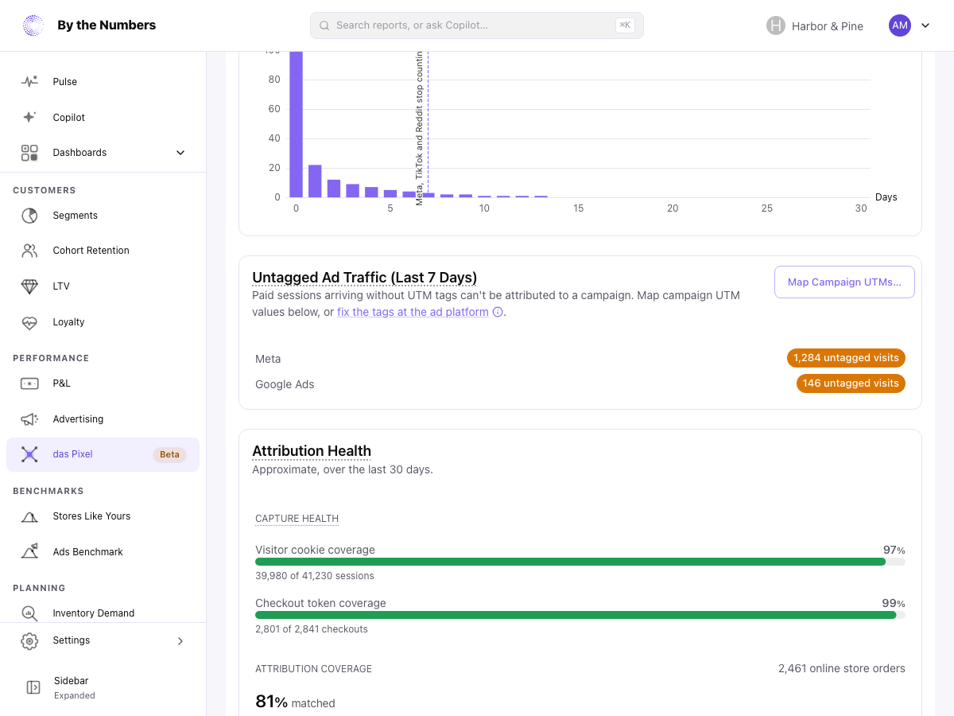Click the 1,284 untagged visits badge
954x716 pixels.
(846, 358)
